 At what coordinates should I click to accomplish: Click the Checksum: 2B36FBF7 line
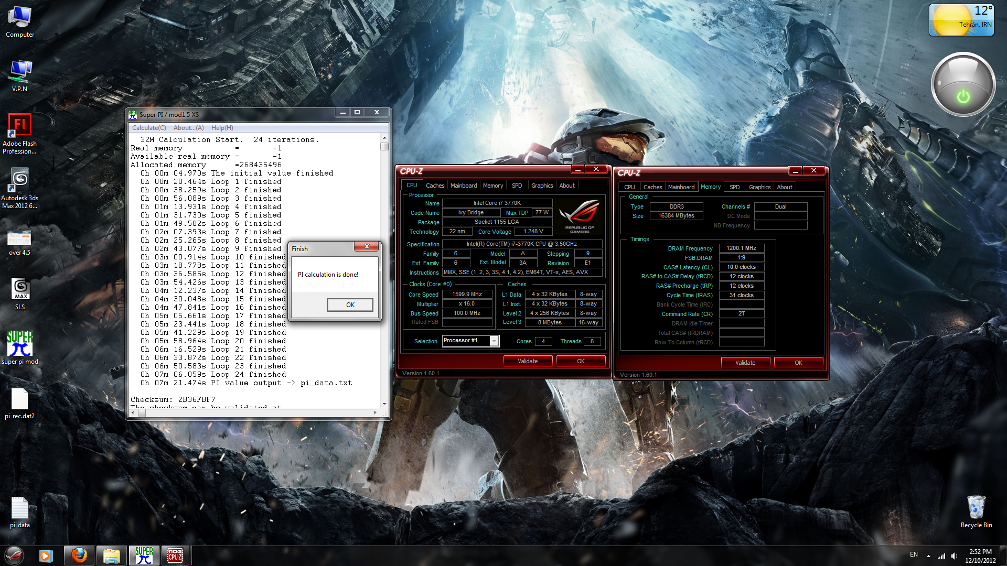(x=173, y=400)
